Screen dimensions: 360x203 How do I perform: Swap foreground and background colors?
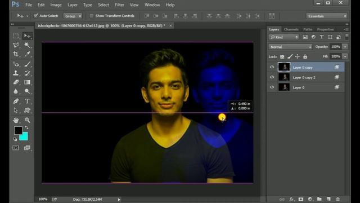click(26, 128)
